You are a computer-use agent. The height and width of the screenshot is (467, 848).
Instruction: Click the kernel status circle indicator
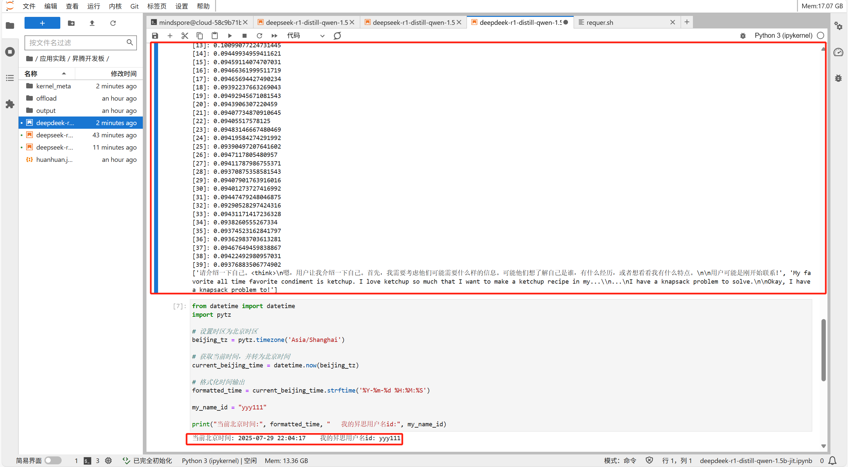point(820,35)
